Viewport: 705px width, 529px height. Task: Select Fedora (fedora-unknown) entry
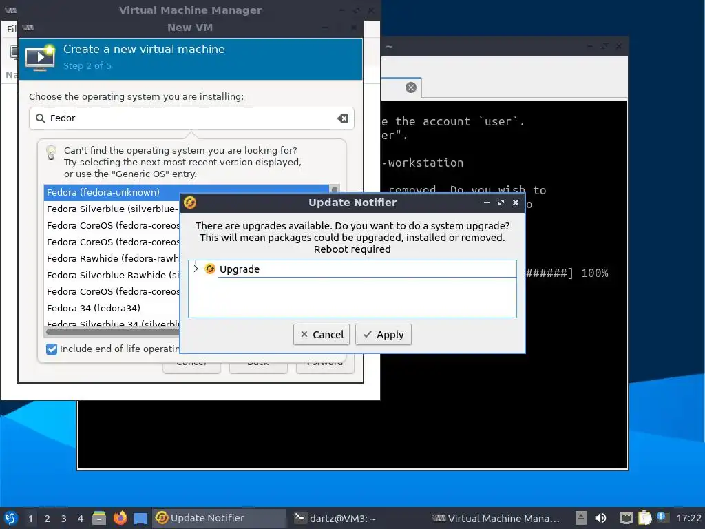(186, 192)
